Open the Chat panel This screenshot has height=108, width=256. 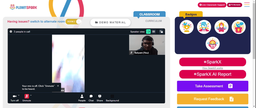(x=91, y=98)
